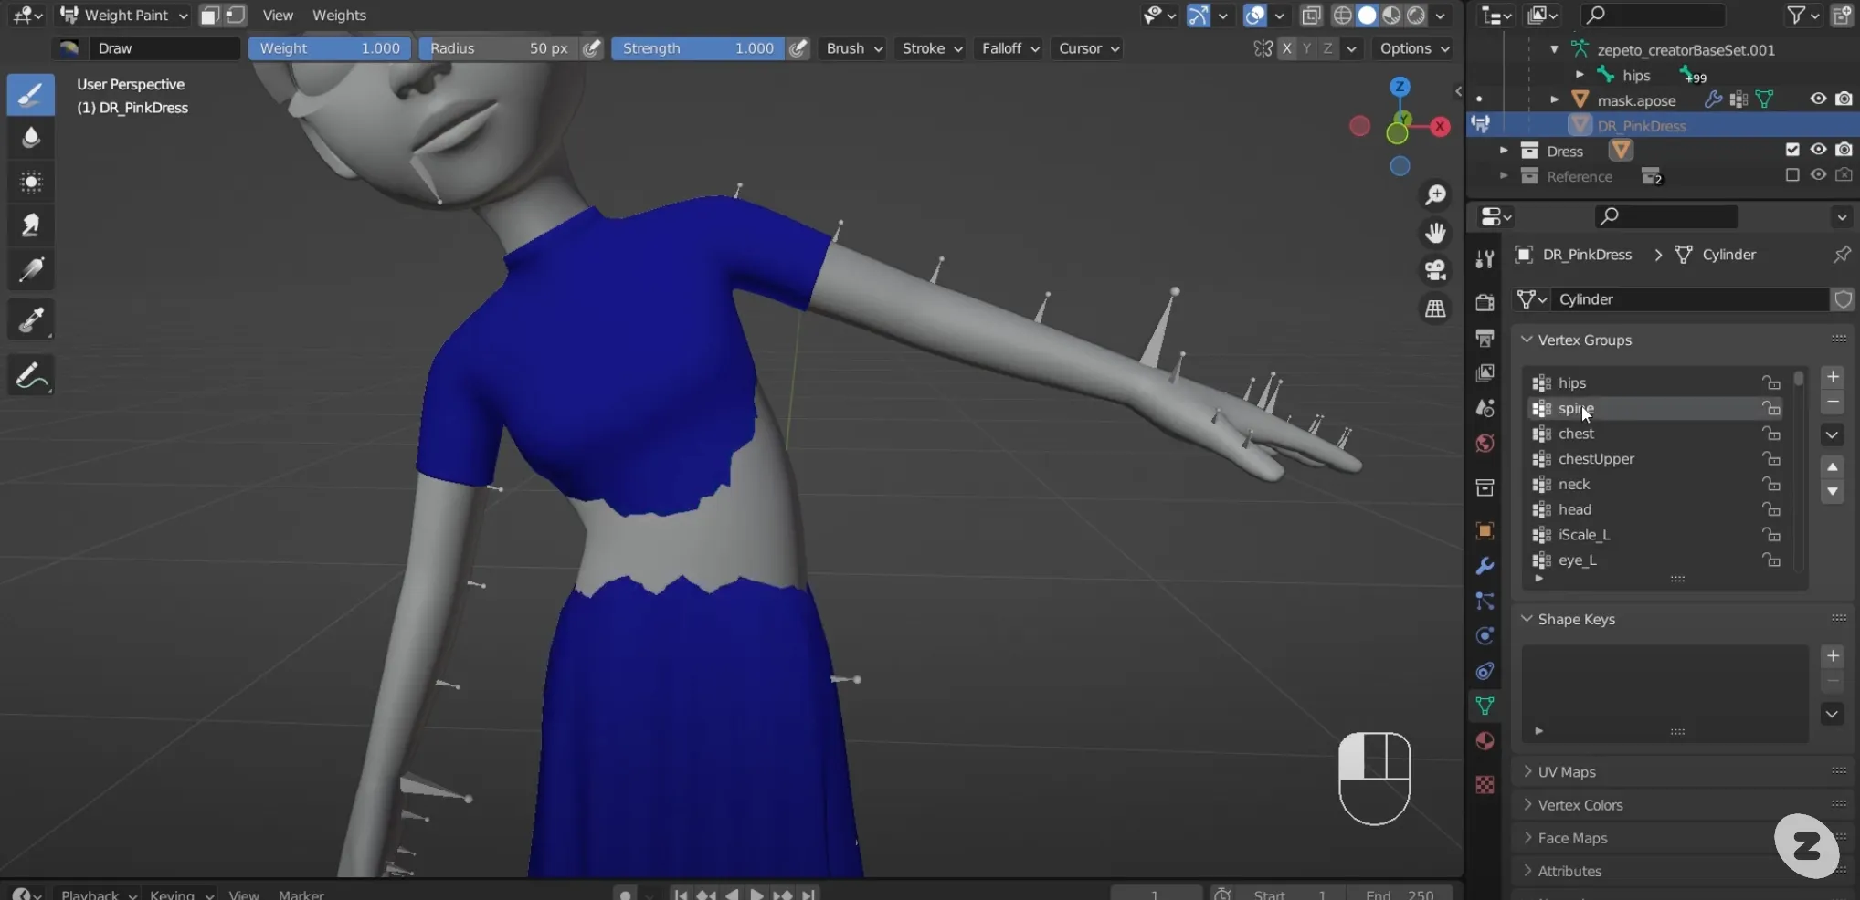The image size is (1860, 900).
Task: Add a new vertex group
Action: click(x=1833, y=376)
